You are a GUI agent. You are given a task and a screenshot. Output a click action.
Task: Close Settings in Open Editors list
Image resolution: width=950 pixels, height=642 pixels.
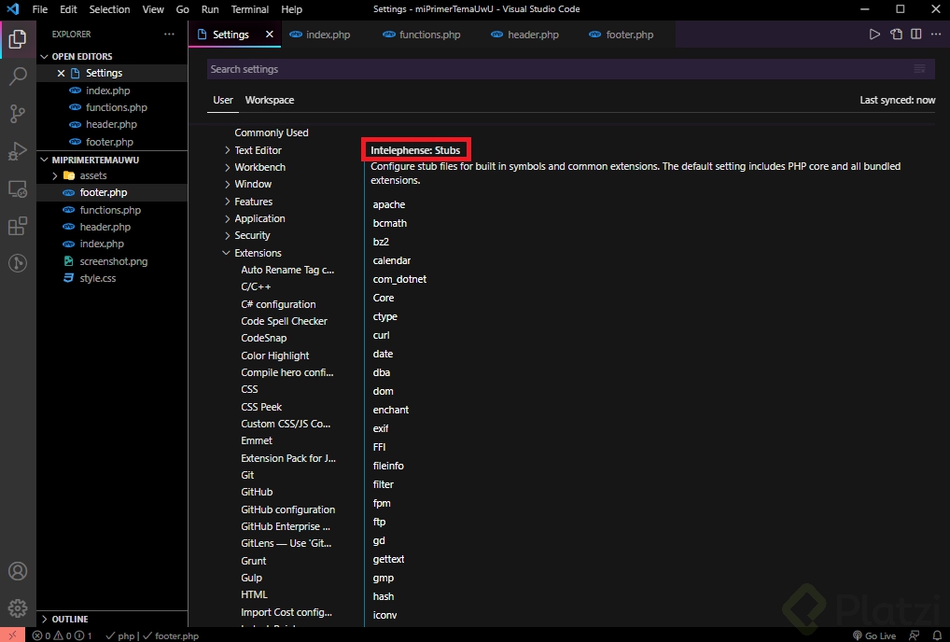61,73
